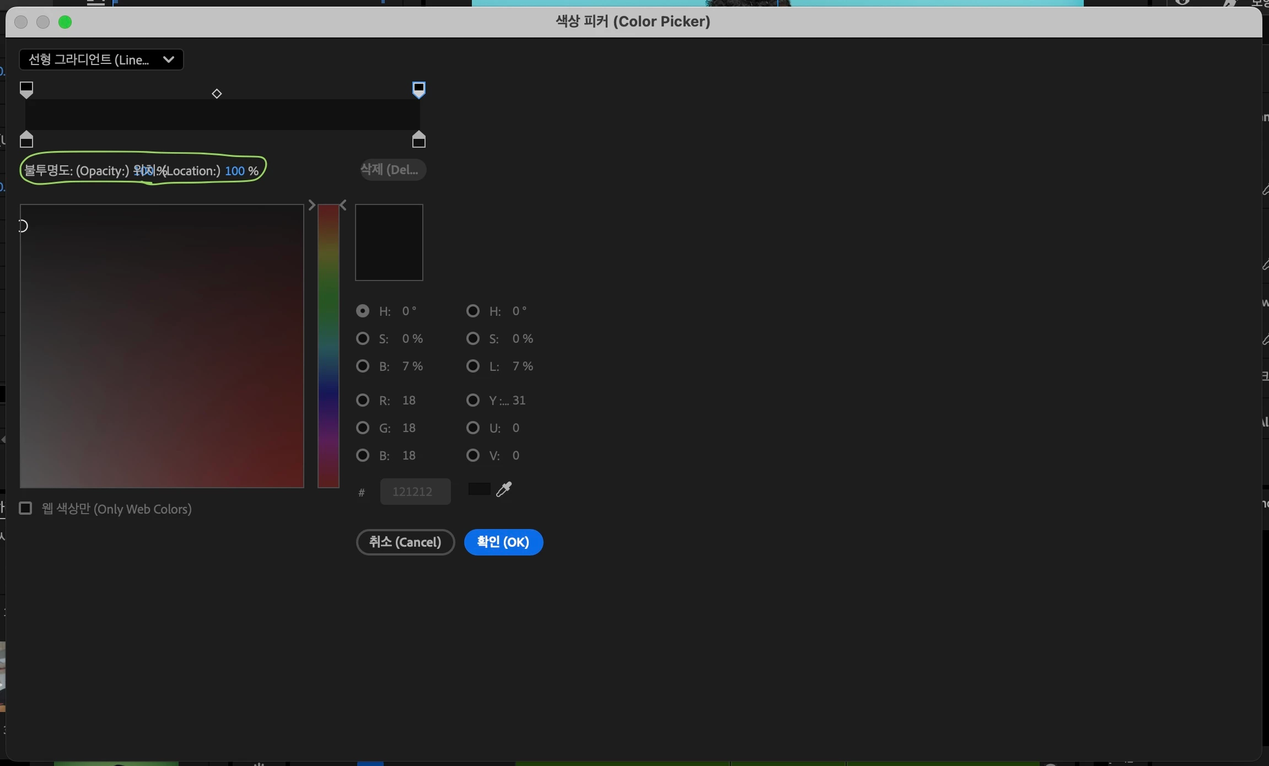Image resolution: width=1269 pixels, height=766 pixels.
Task: Select the left color stop below gradient
Action: pos(26,140)
